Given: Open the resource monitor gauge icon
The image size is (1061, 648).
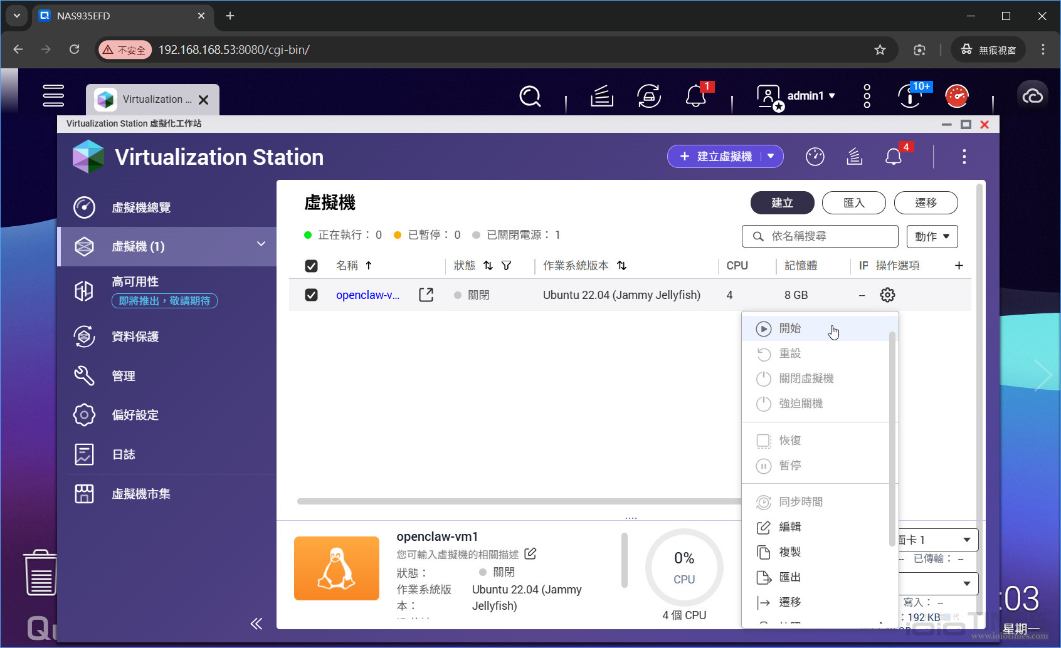Looking at the screenshot, I should click(815, 157).
